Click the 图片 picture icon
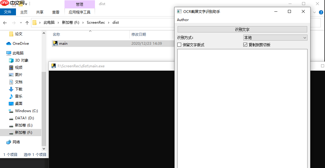Image resolution: width=325 pixels, height=168 pixels. 11,75
